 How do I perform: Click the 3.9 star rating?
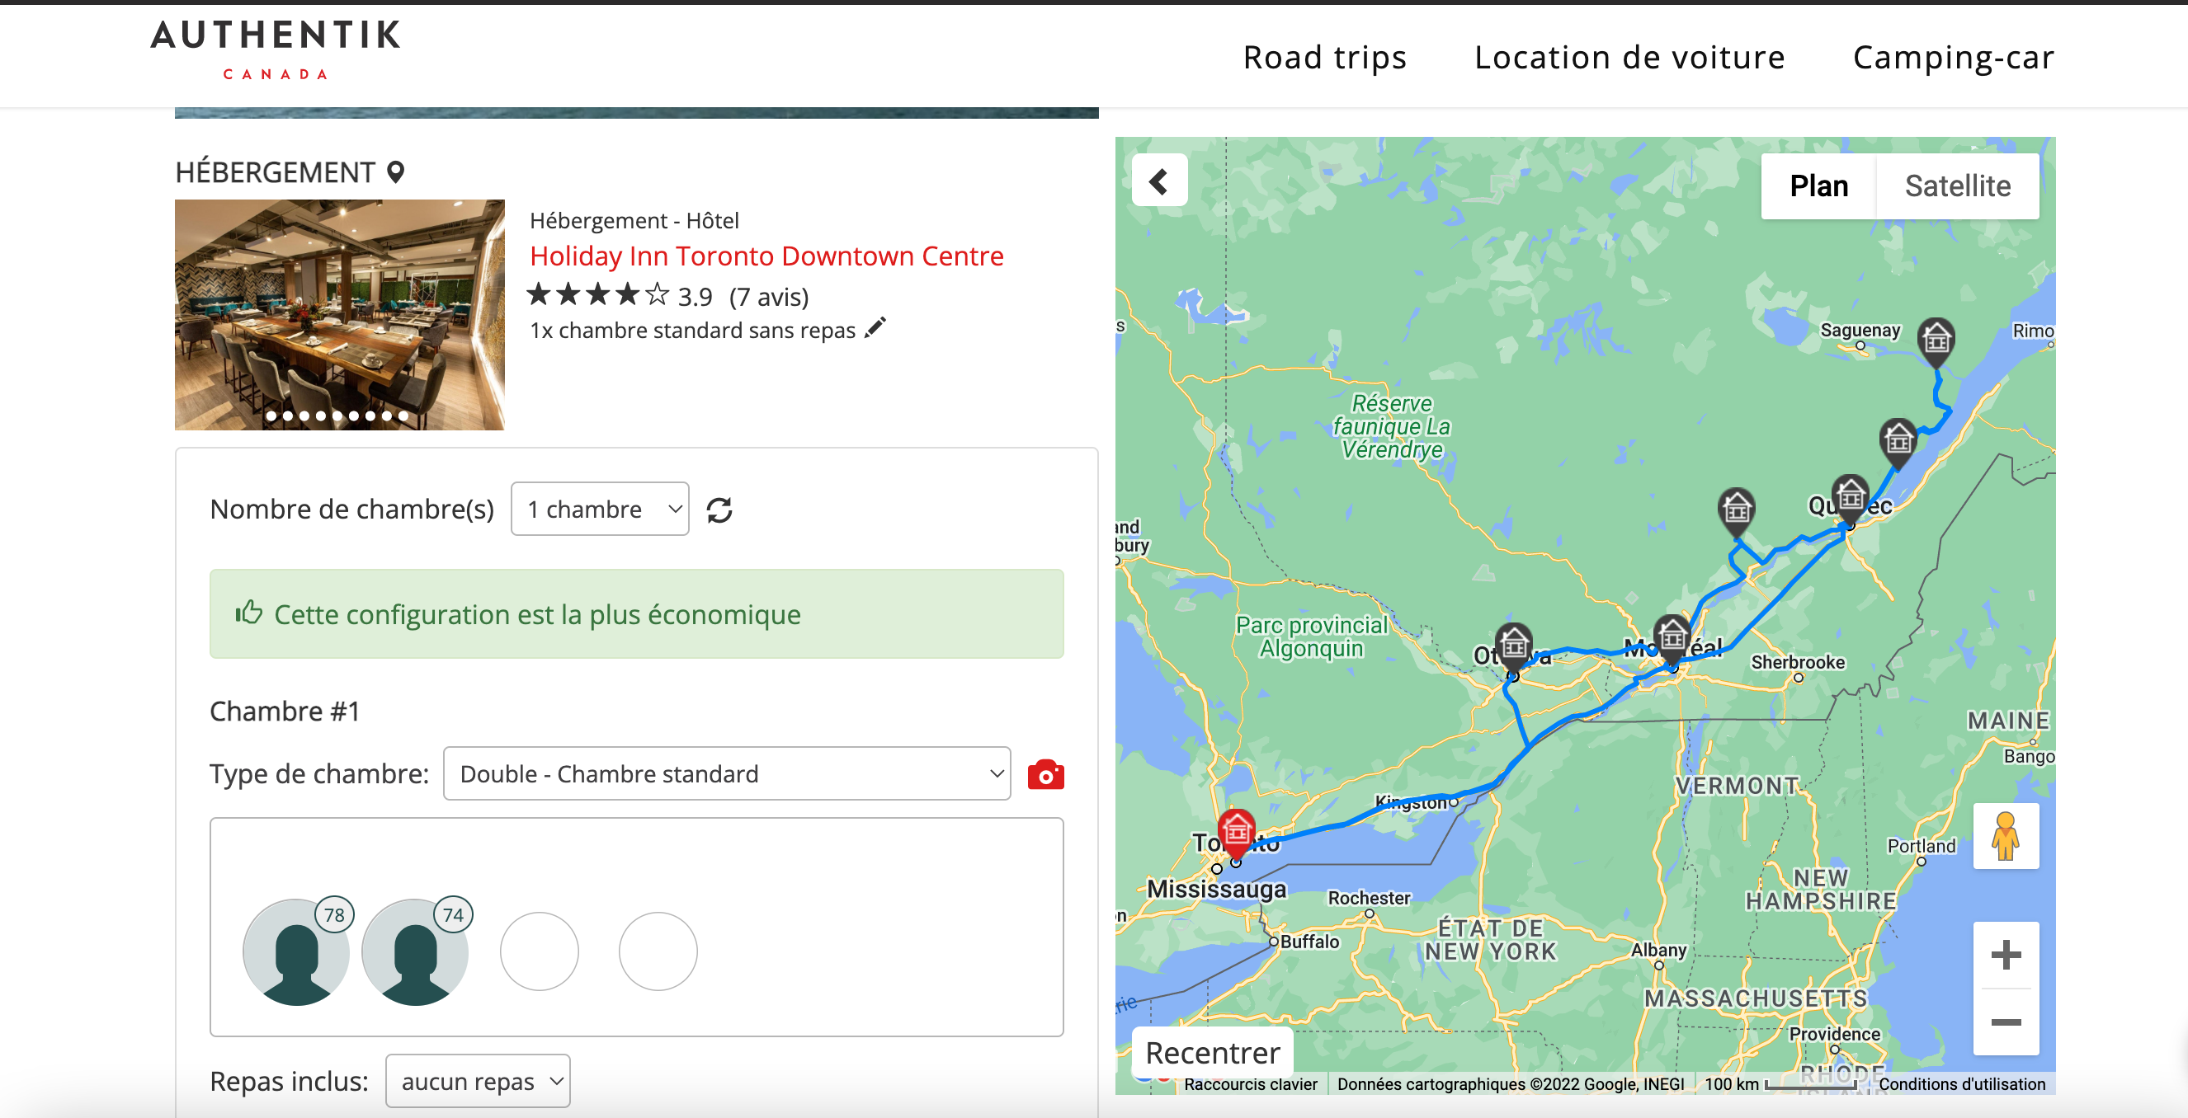pos(620,295)
